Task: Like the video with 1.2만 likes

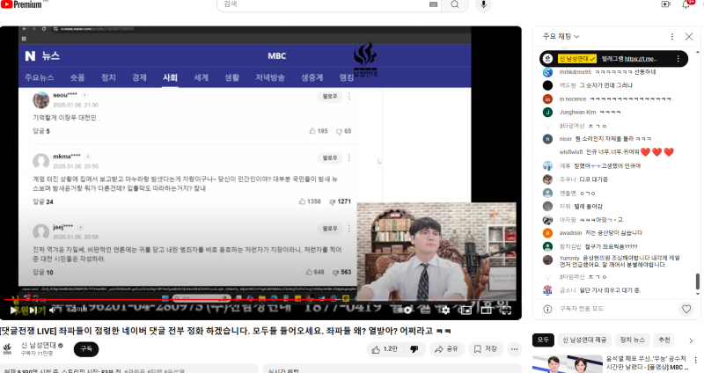Action: 385,348
